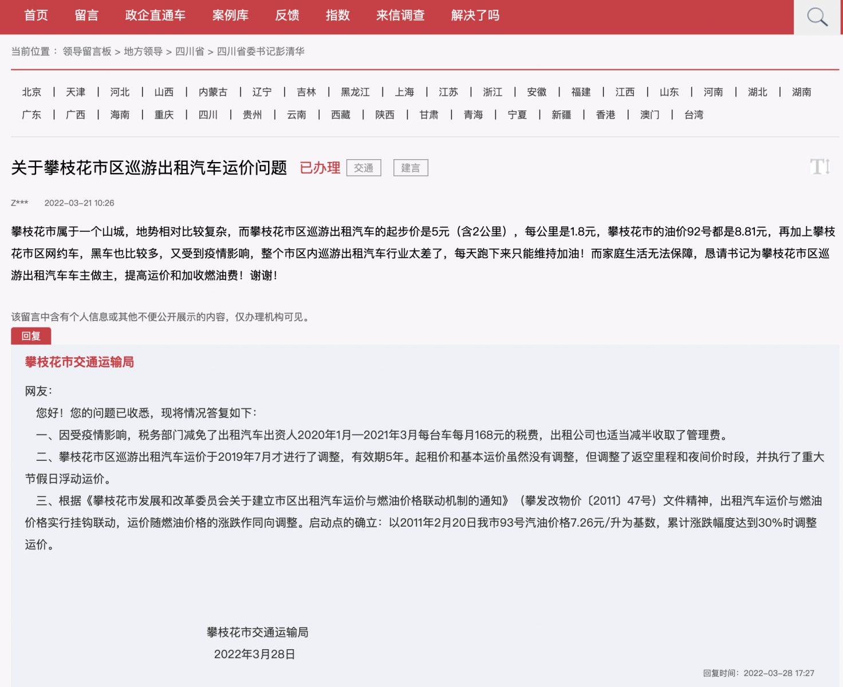This screenshot has width=843, height=687.
Task: Choose 青海 from the province list
Action: tap(473, 115)
